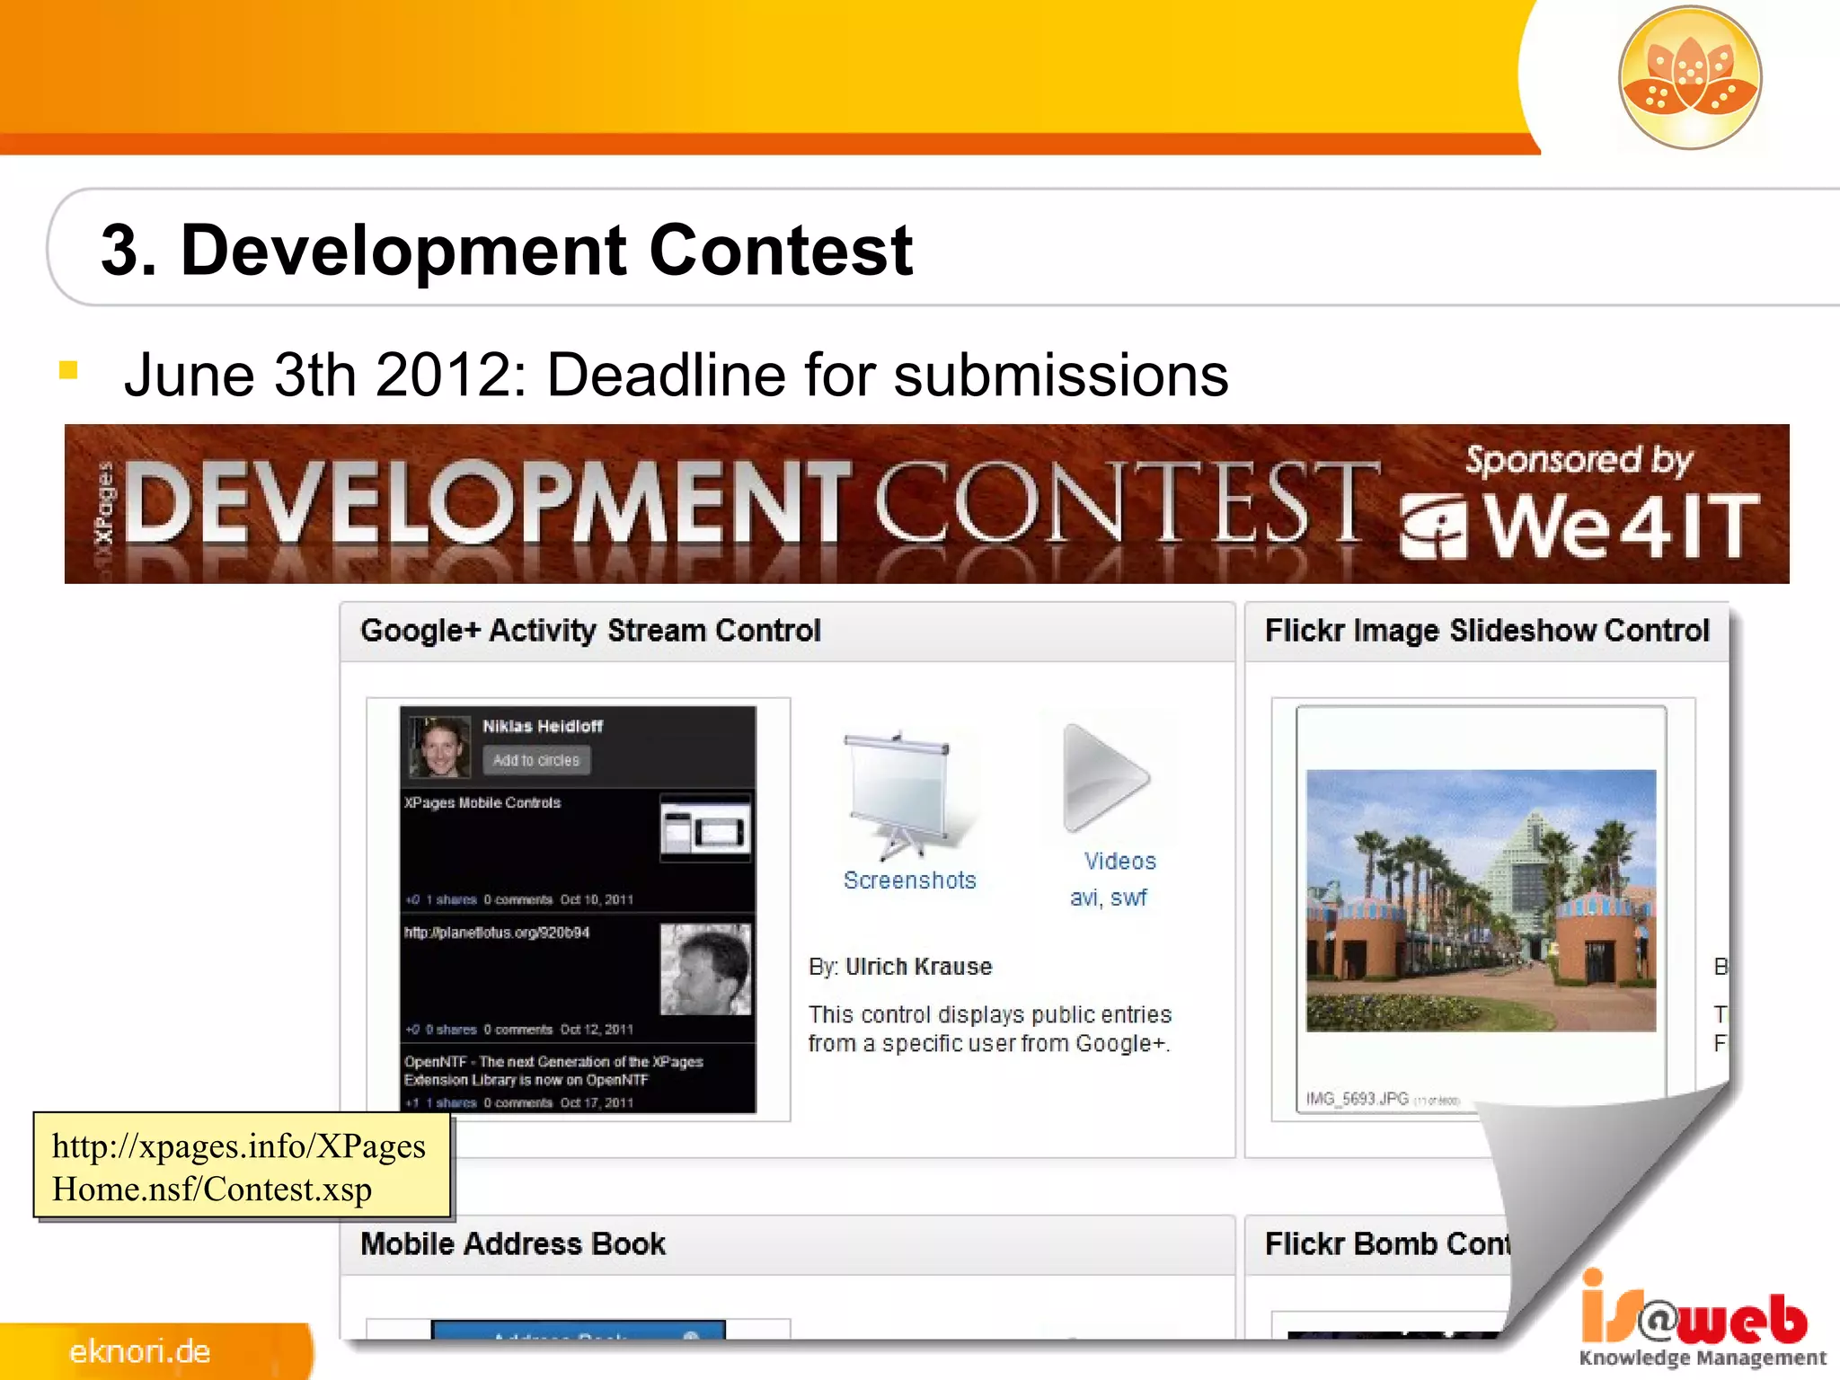Click the IMG_5693.JPG caption
1840x1380 pixels.
coord(1357,1099)
